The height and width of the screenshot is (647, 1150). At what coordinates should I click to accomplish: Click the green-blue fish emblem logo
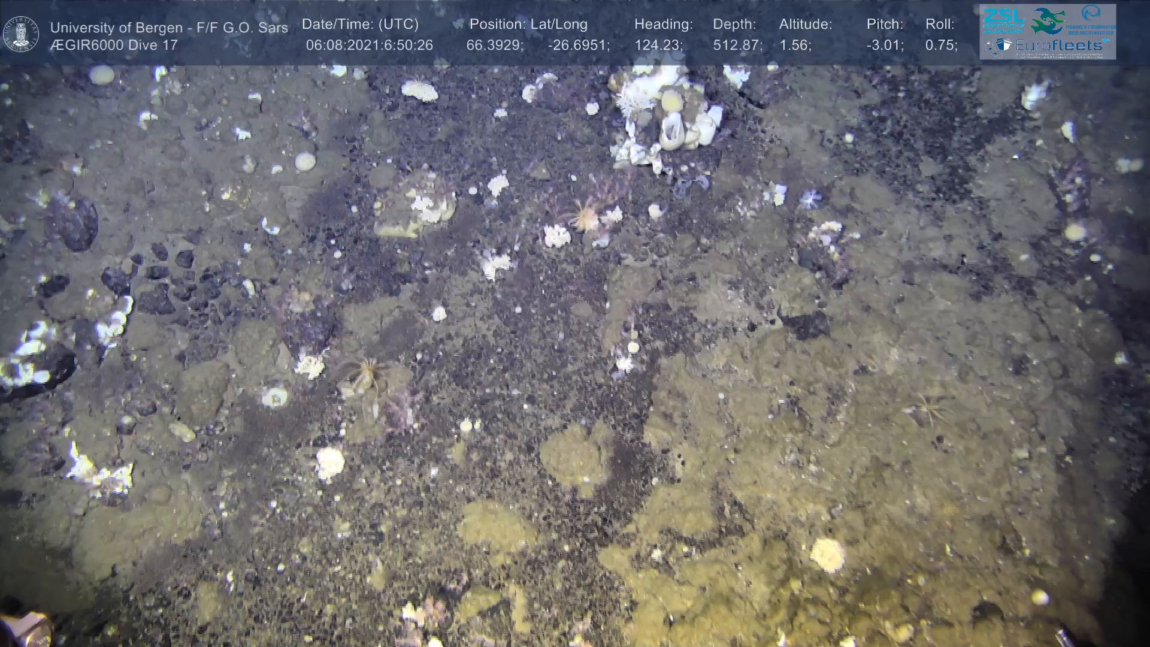pos(1047,20)
